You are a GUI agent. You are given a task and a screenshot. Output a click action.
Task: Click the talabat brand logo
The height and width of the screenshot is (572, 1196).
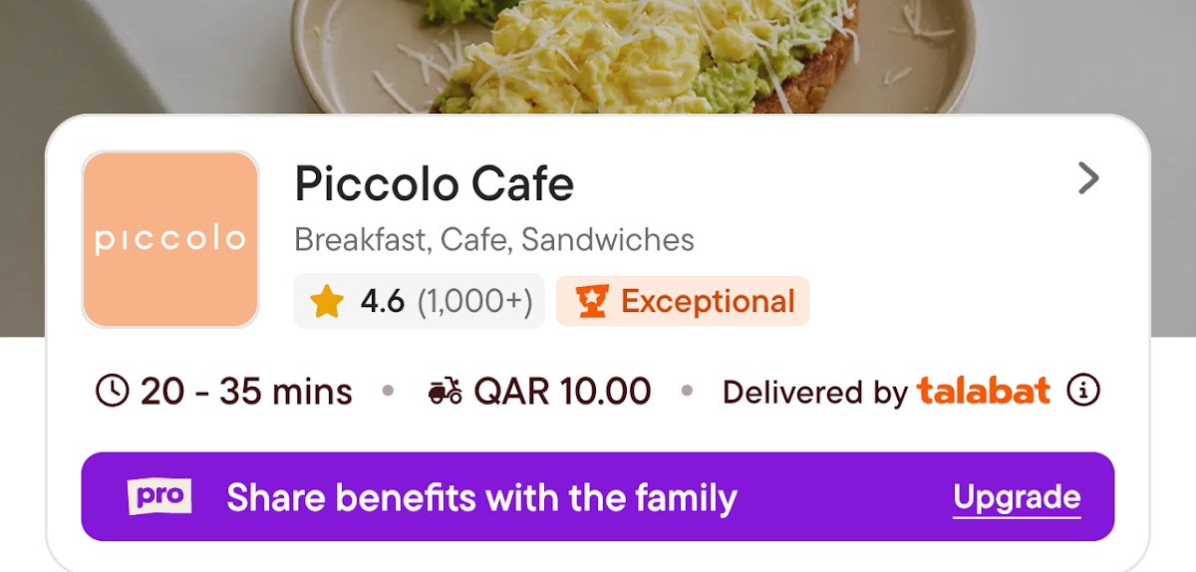pyautogui.click(x=984, y=391)
